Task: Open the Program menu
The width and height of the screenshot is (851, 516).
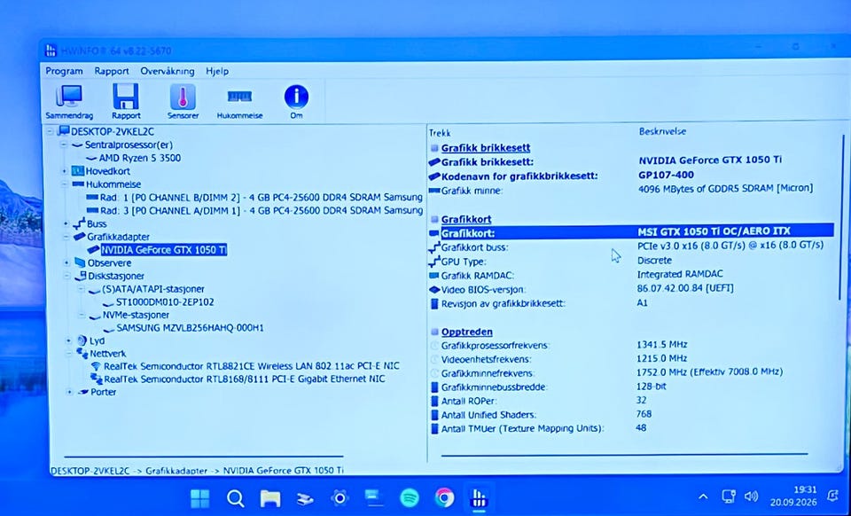Action: coord(64,71)
